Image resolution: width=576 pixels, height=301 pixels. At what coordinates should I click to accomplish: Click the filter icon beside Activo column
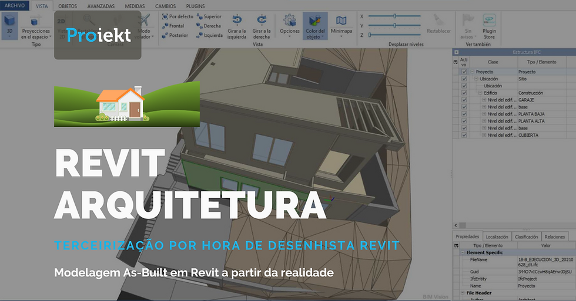point(456,62)
